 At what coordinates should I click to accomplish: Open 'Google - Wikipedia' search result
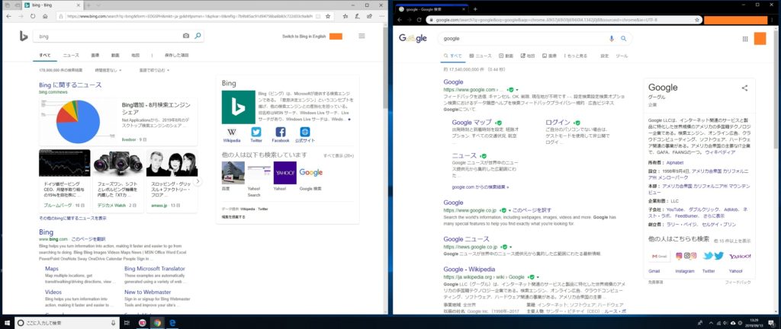469,270
